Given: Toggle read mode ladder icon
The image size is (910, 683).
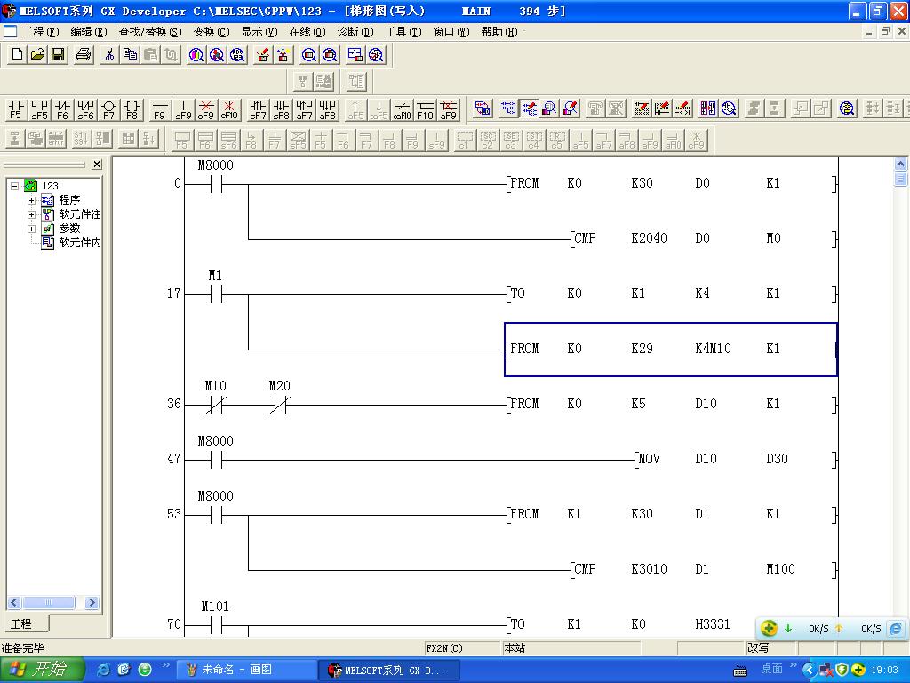Looking at the screenshot, I should pos(508,108).
